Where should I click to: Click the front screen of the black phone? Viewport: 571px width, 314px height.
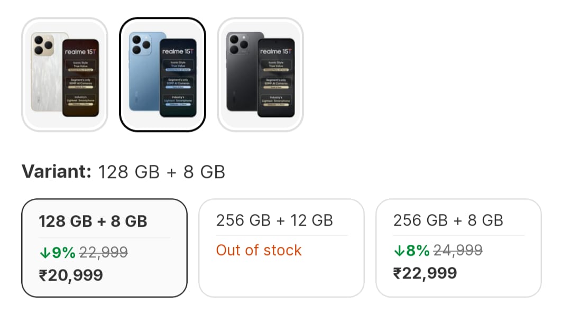[x=275, y=77]
